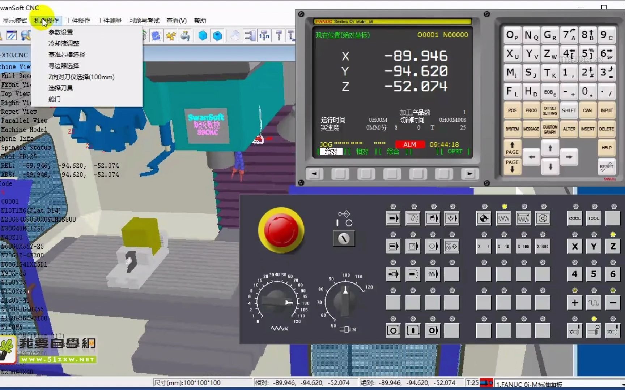Turn the program protect key switch

pos(344,238)
